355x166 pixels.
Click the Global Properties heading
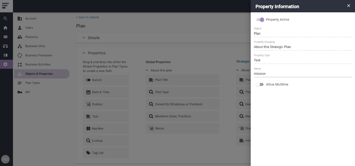pos(158,62)
